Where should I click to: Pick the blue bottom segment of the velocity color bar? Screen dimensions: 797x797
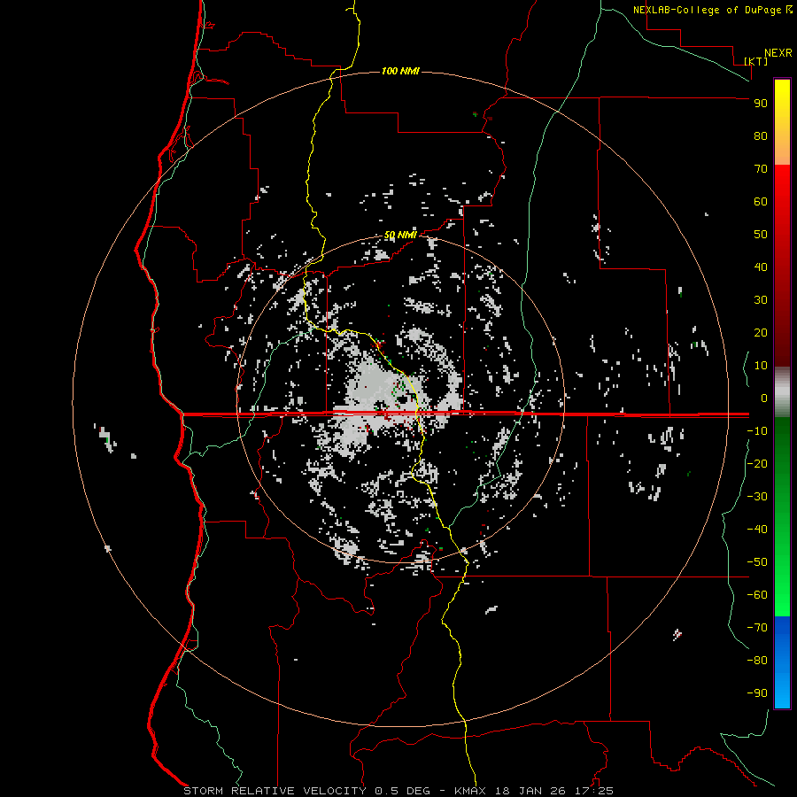pos(782,662)
